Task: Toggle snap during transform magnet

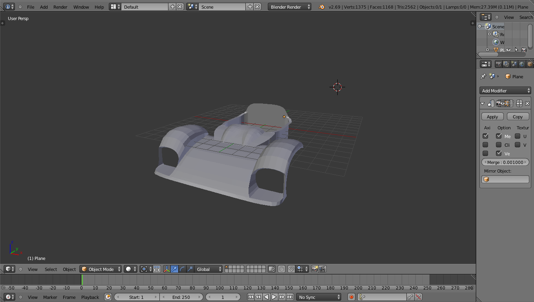Action: 291,269
